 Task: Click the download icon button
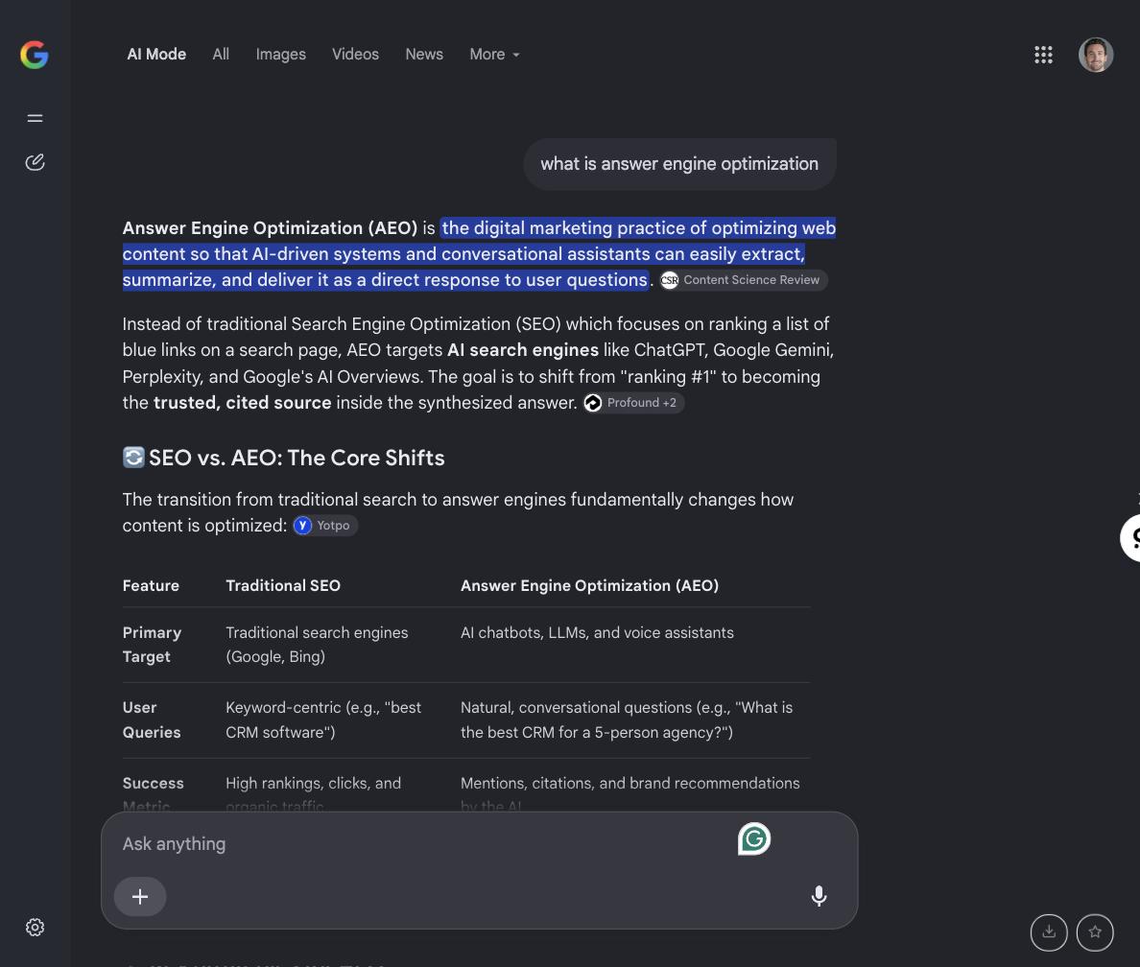[1049, 932]
